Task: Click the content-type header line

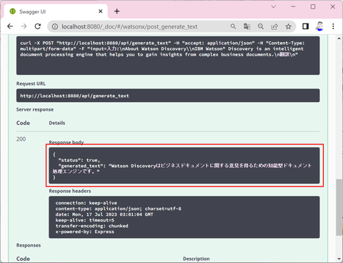Action: pyautogui.click(x=119, y=209)
